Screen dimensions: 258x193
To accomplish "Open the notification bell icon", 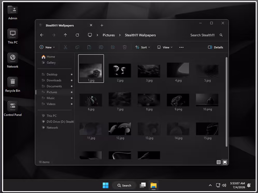I will point(249,185).
